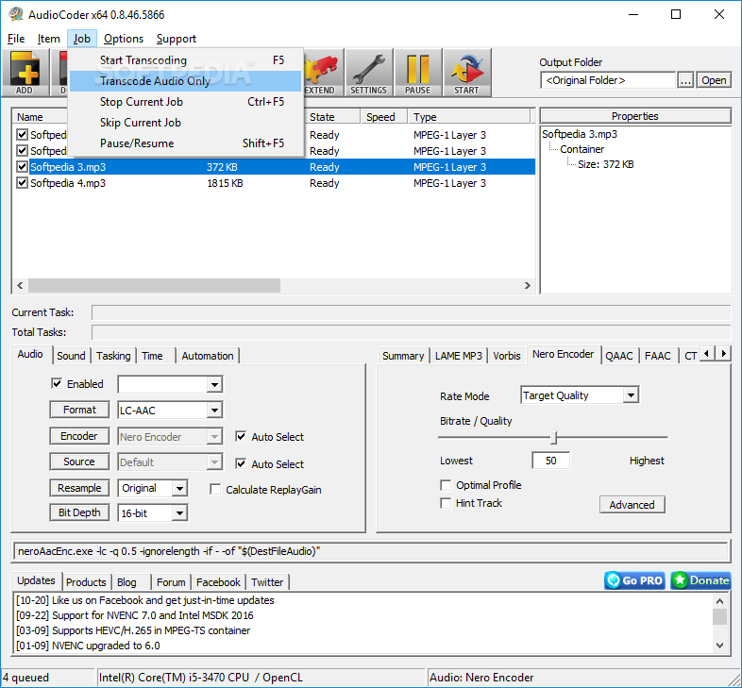Image resolution: width=742 pixels, height=688 pixels.
Task: Click the Properties header button
Action: click(635, 116)
